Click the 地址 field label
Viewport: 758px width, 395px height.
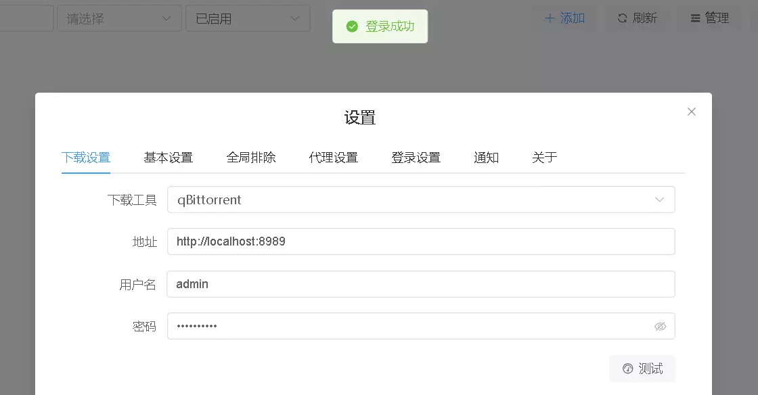pyautogui.click(x=145, y=242)
